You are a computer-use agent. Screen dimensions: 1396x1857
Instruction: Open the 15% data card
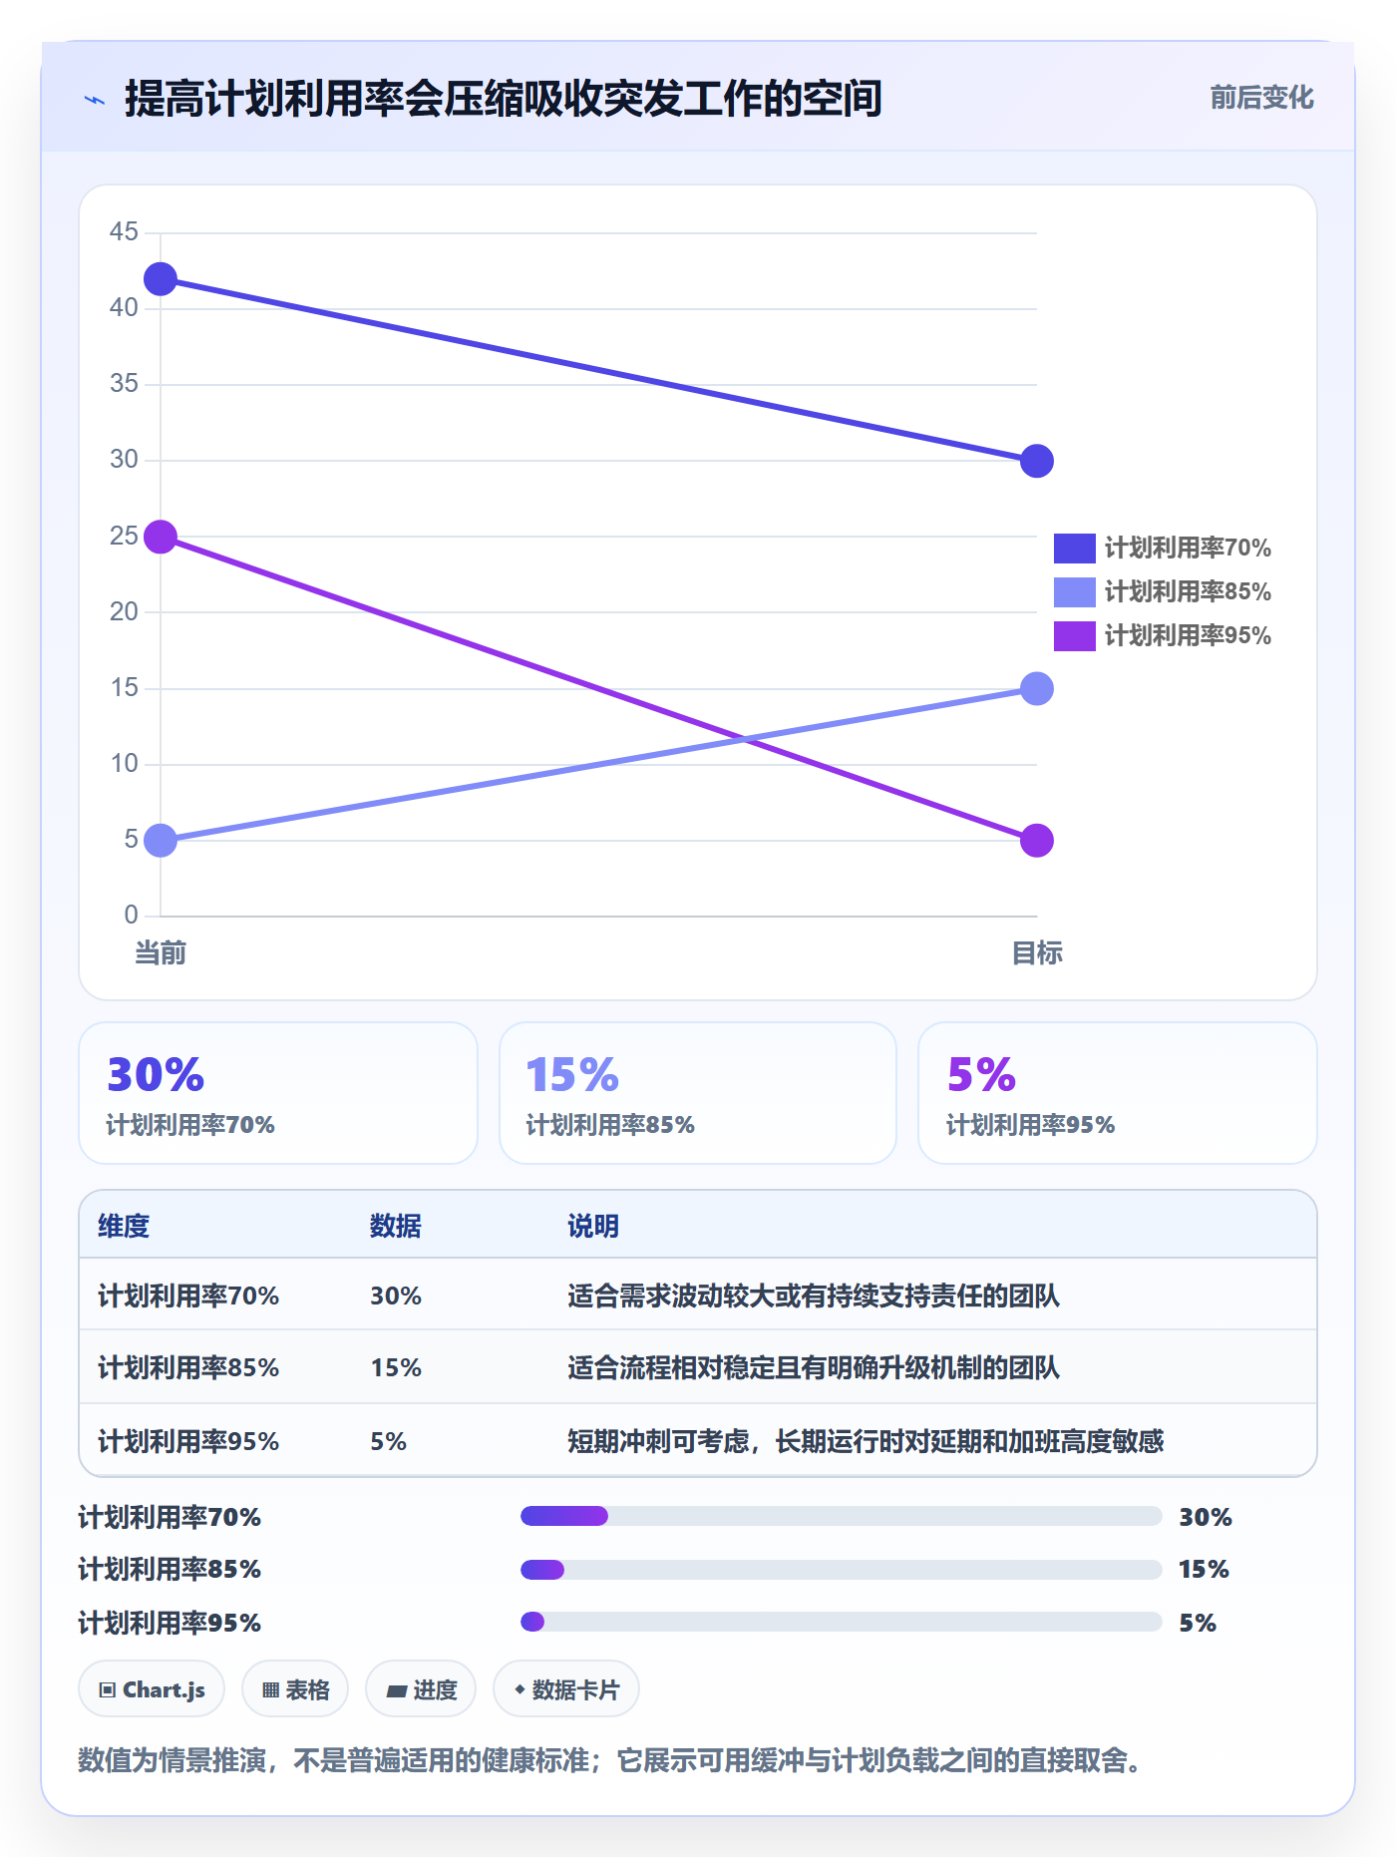(x=698, y=1093)
